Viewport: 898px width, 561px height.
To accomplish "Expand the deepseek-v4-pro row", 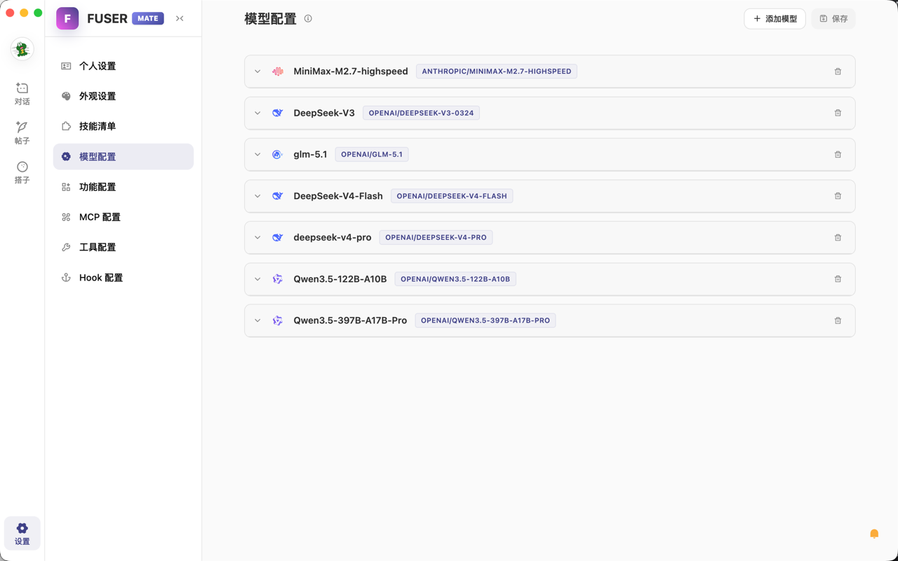I will (257, 238).
